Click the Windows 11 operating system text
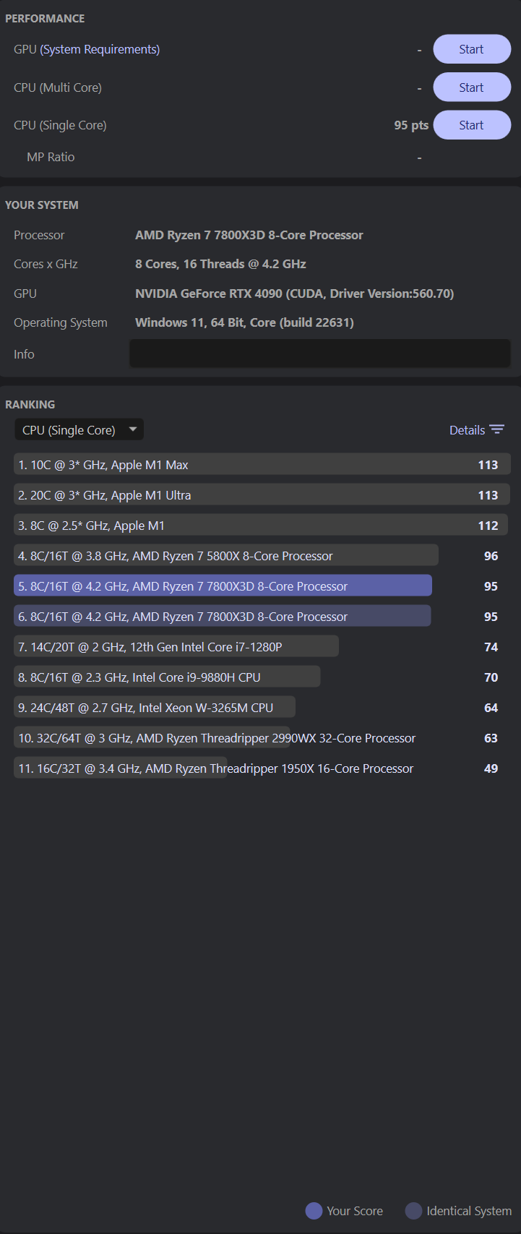The height and width of the screenshot is (1234, 521). point(244,322)
